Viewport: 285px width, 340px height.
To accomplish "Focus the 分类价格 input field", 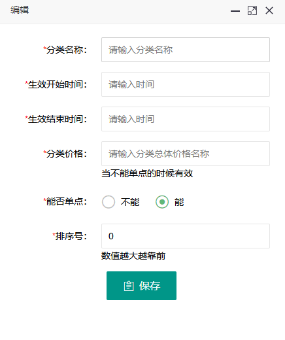I will pyautogui.click(x=186, y=154).
